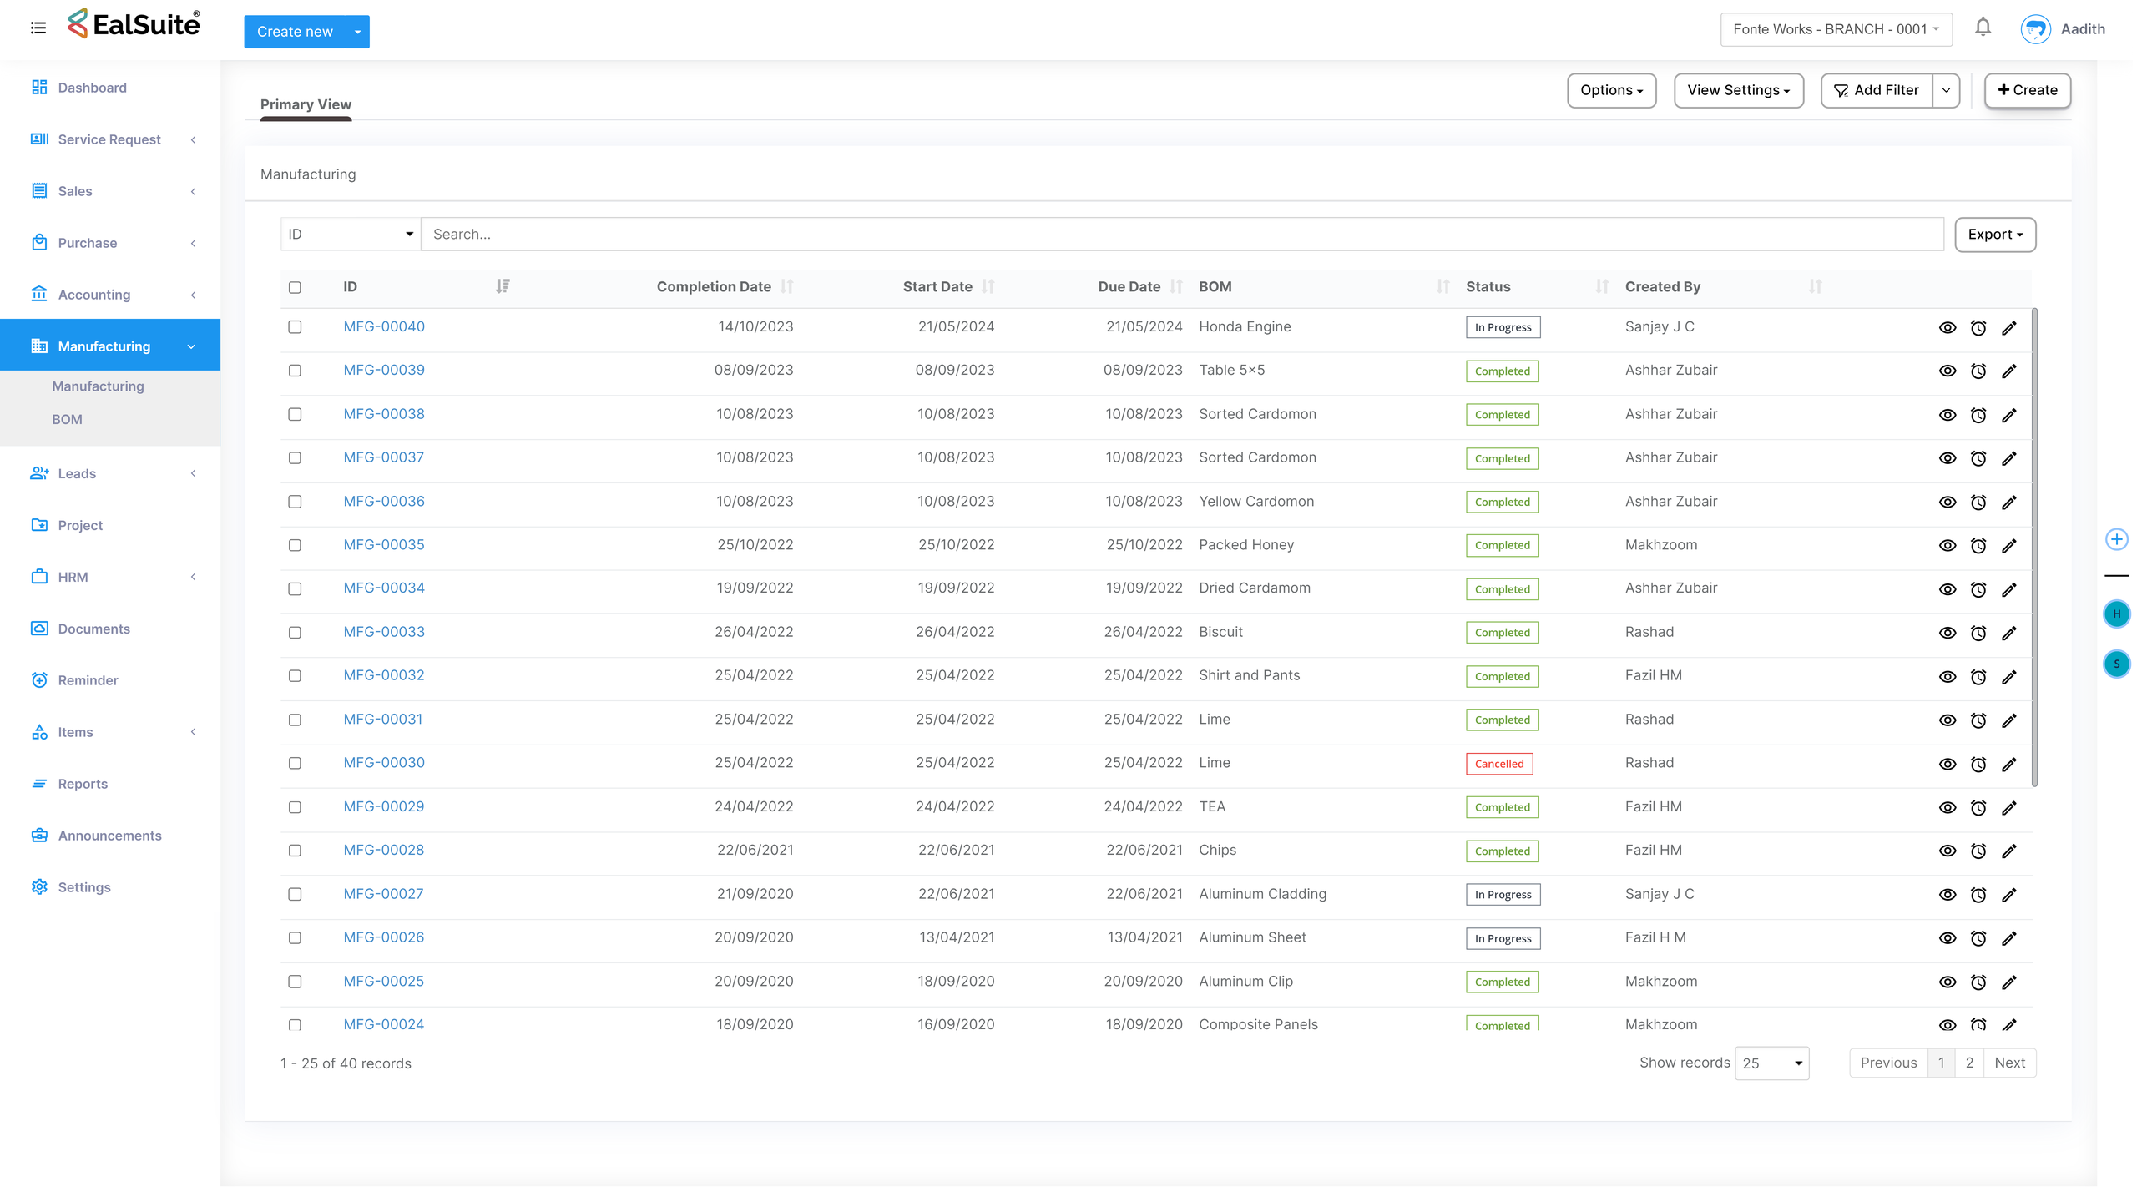Click the ID column sort icon
The height and width of the screenshot is (1202, 2137).
503,286
